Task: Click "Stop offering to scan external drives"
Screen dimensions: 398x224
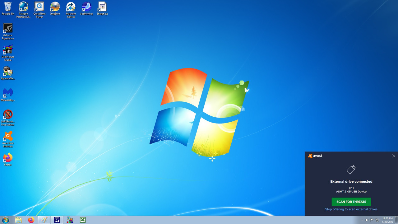Action: click(x=351, y=209)
